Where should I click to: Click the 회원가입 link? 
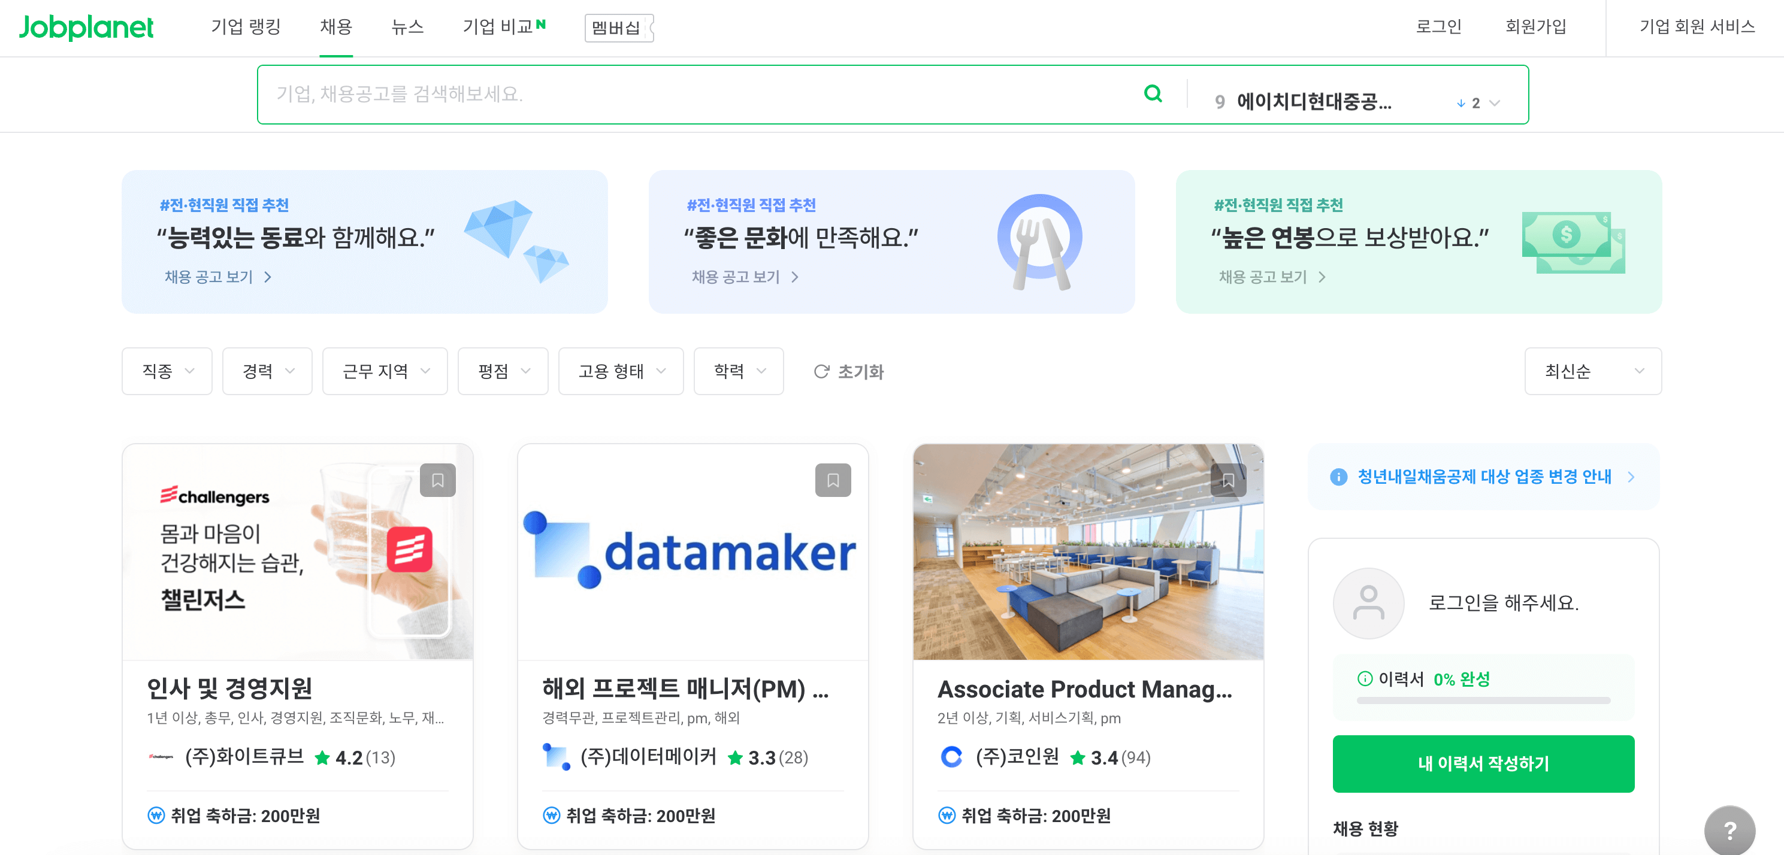(1535, 26)
